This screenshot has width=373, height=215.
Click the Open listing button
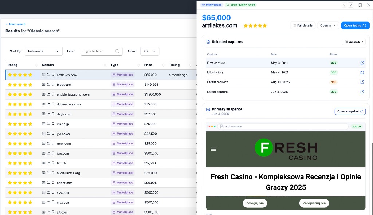(x=355, y=25)
